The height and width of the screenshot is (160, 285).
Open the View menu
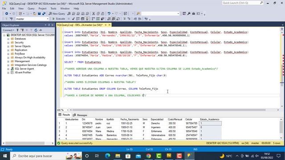click(x=21, y=8)
